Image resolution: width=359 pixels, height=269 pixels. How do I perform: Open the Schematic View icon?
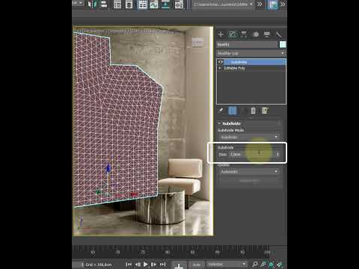pyautogui.click(x=165, y=4)
